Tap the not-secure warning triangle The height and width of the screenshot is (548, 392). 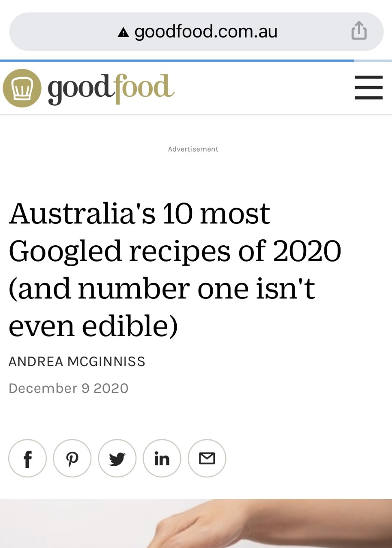coord(124,32)
